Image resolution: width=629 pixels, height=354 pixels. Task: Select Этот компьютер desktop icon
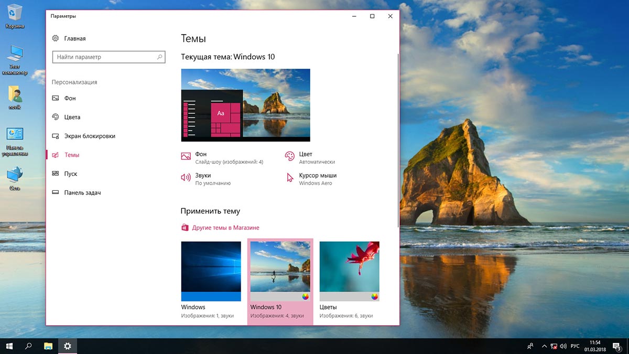[15, 59]
